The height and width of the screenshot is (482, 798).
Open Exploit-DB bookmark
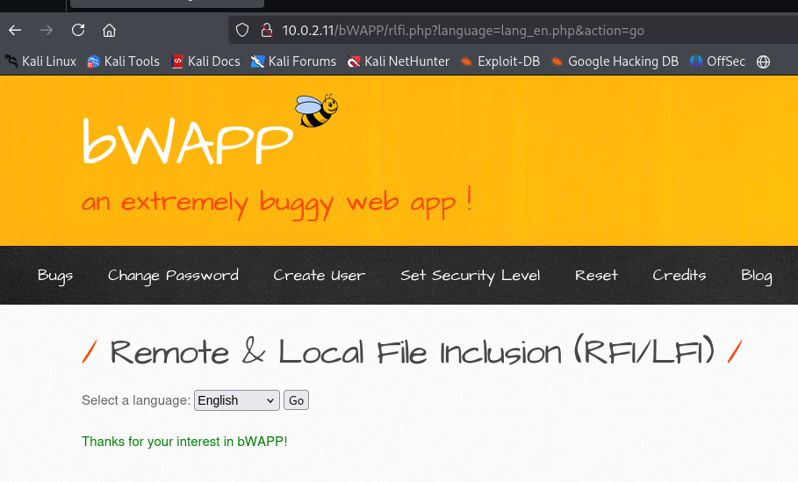pos(500,61)
